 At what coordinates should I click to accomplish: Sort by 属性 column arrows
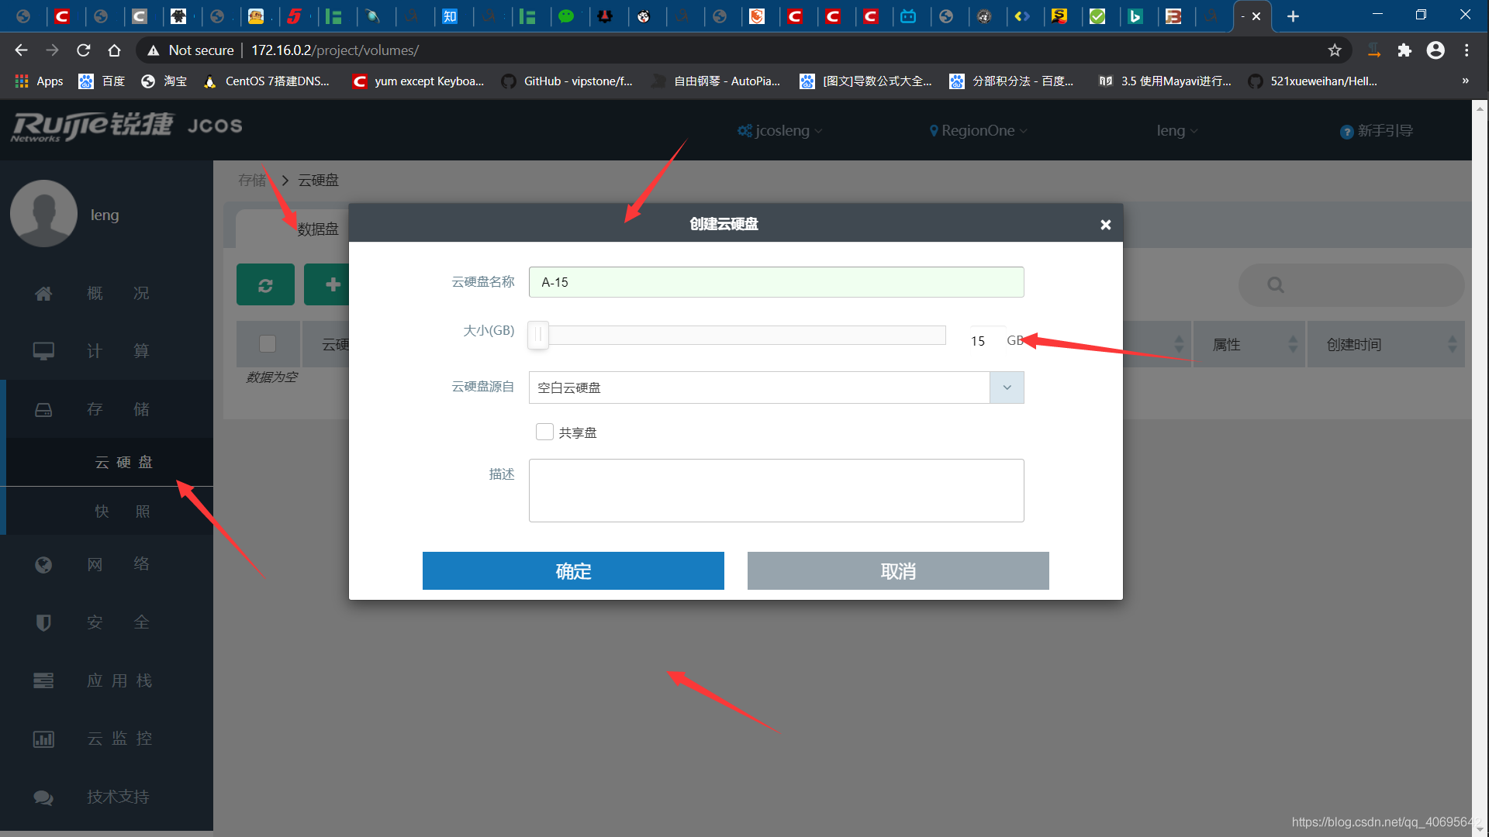pyautogui.click(x=1293, y=344)
